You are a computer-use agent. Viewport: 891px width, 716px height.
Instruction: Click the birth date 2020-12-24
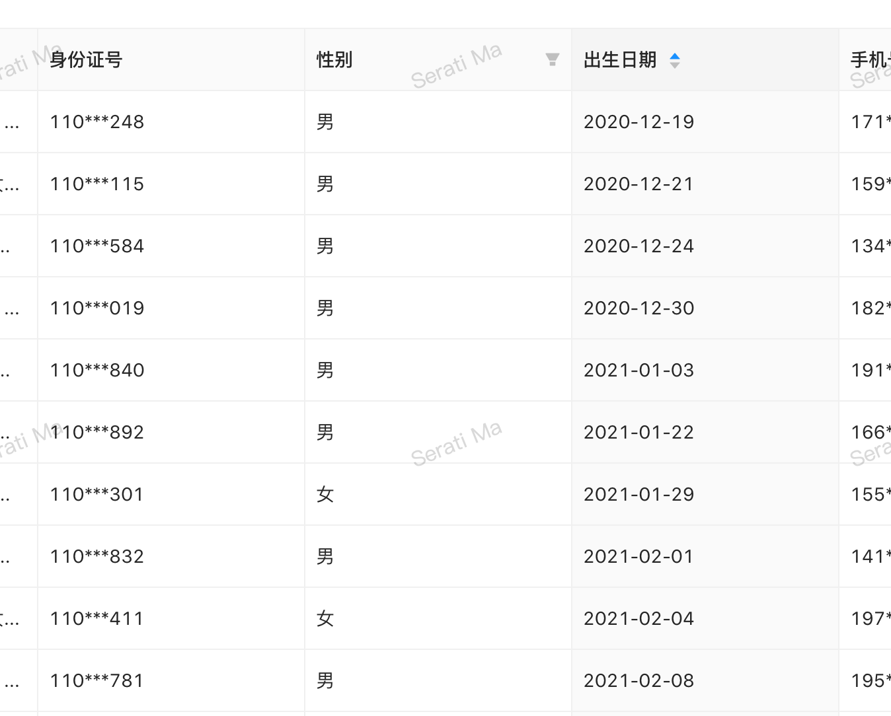[x=639, y=246]
